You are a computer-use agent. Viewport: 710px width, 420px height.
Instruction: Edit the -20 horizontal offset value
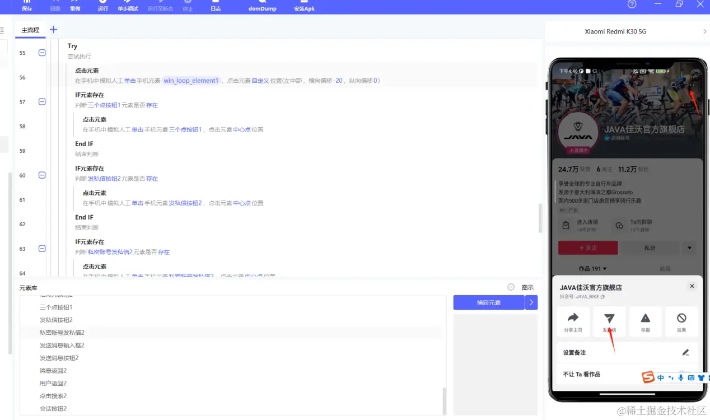[338, 81]
